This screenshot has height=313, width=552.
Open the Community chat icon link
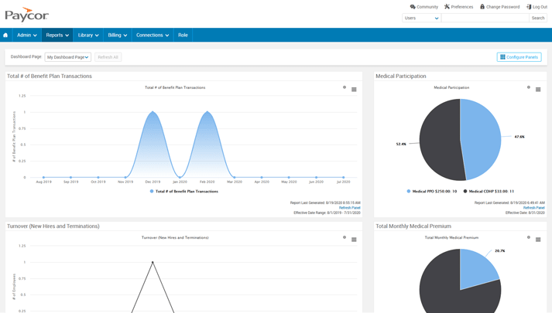coord(413,7)
